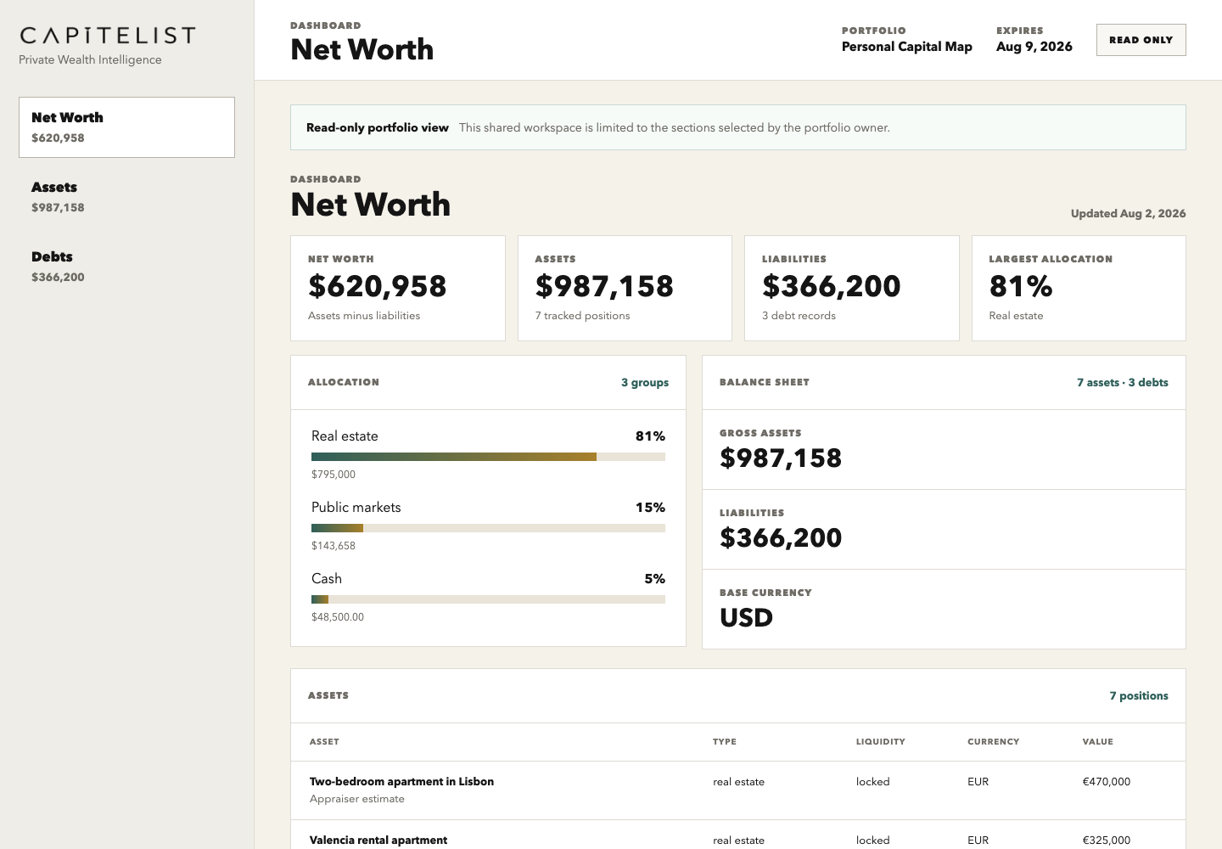Click the Cash allocation bar
This screenshot has height=849, width=1222.
coord(488,599)
